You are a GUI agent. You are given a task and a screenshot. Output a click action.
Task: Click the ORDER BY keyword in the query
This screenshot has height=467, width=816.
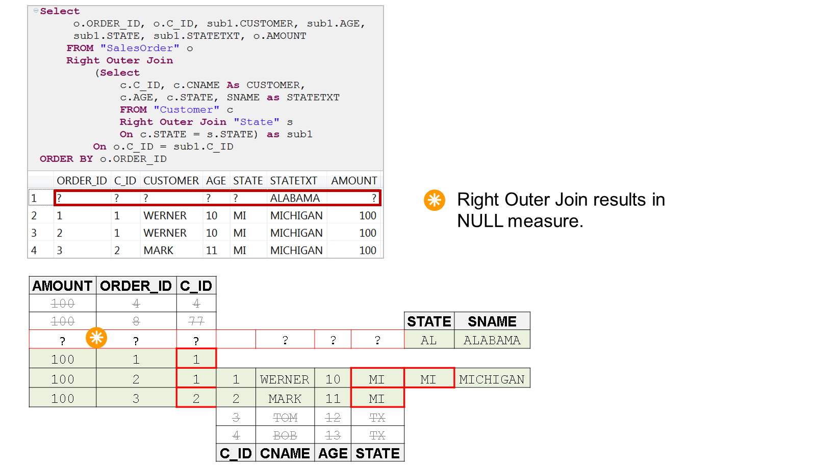[x=66, y=159]
